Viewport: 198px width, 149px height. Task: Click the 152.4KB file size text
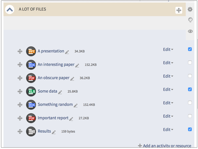coord(89,105)
